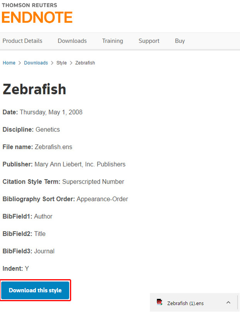
Task: Click the Zebrafish page heading
Action: [34, 89]
